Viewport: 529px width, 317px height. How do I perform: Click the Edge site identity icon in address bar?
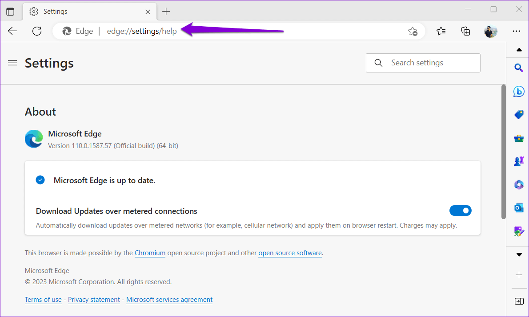click(x=67, y=31)
